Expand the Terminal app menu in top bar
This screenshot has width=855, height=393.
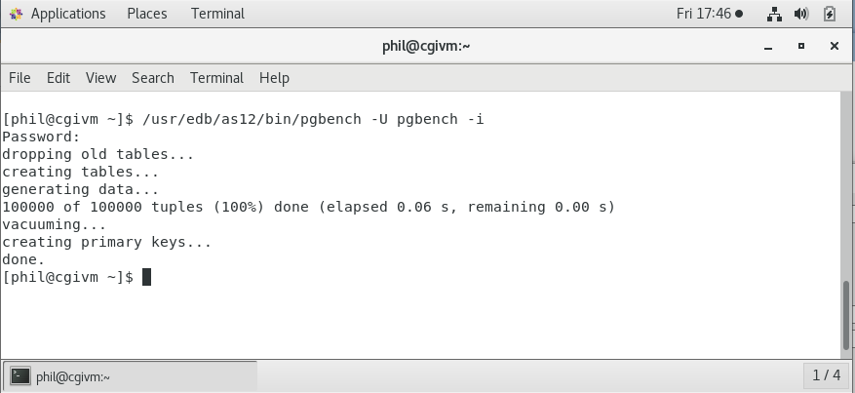point(217,14)
